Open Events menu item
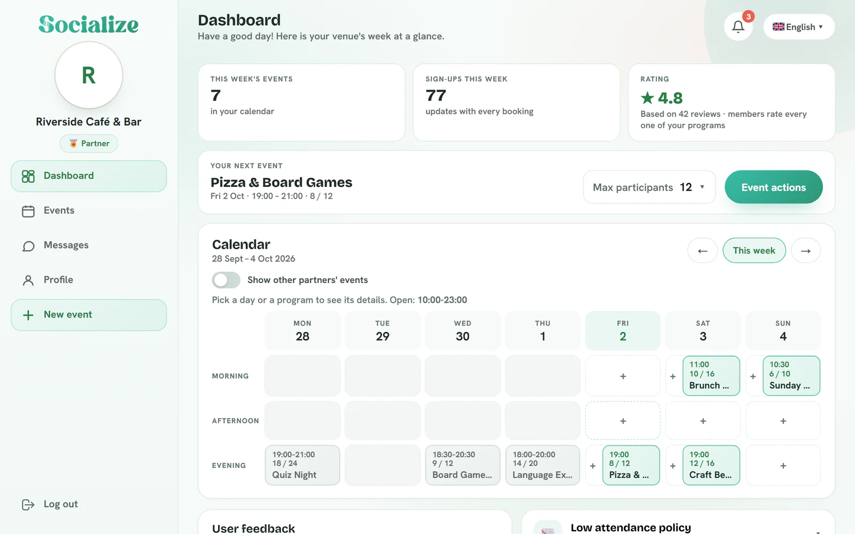855x534 pixels. coord(89,211)
